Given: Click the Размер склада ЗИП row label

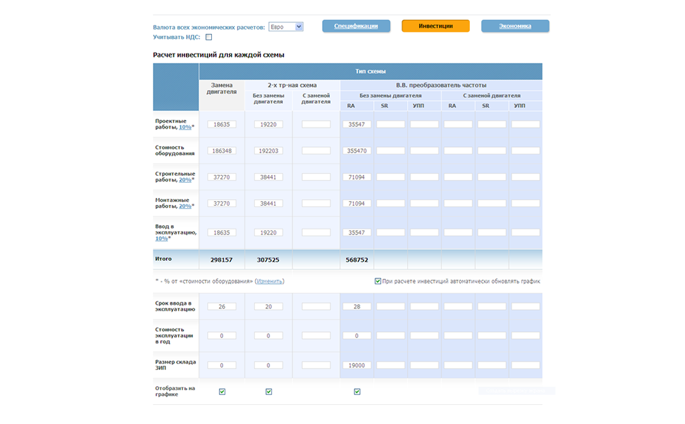Looking at the screenshot, I should pos(175,365).
